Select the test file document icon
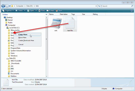Viewport: 135px width, 91px height. (70, 23)
